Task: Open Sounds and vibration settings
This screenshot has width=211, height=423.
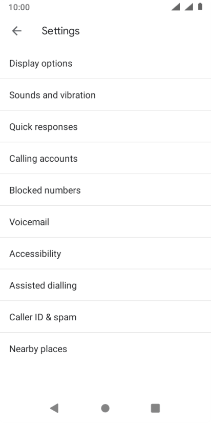Action: 105,95
